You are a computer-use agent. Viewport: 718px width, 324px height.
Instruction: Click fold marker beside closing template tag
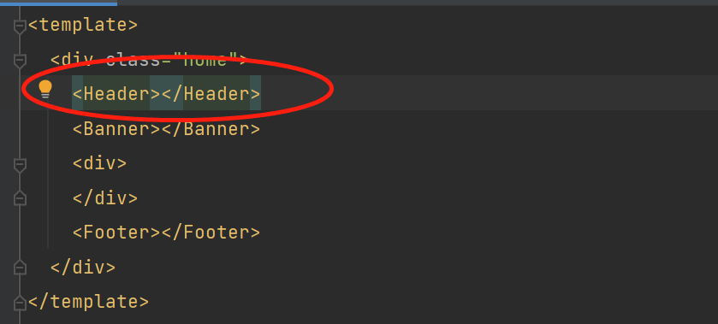(x=20, y=302)
